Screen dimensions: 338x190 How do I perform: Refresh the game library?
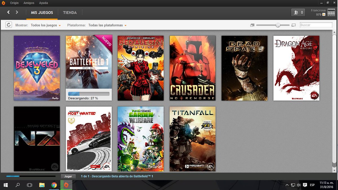pyautogui.click(x=9, y=25)
